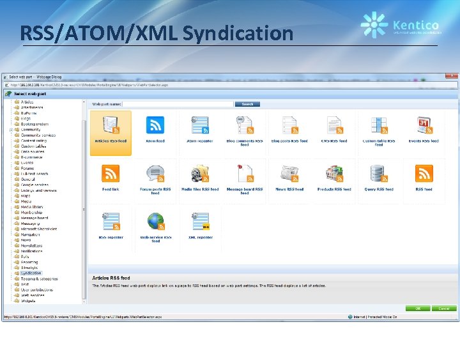Select Newsletters tree category

31,245
